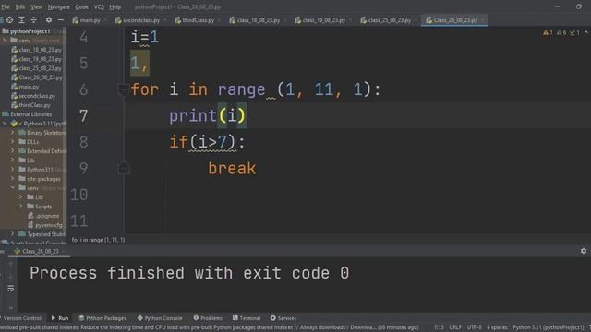The width and height of the screenshot is (591, 332).
Task: Open Python Console tool window
Action: pos(160,318)
